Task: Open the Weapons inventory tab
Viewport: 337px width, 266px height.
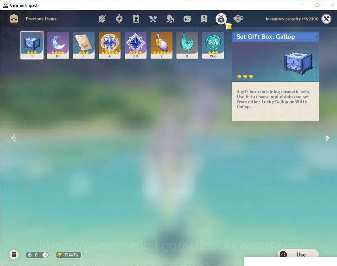Action: point(102,19)
